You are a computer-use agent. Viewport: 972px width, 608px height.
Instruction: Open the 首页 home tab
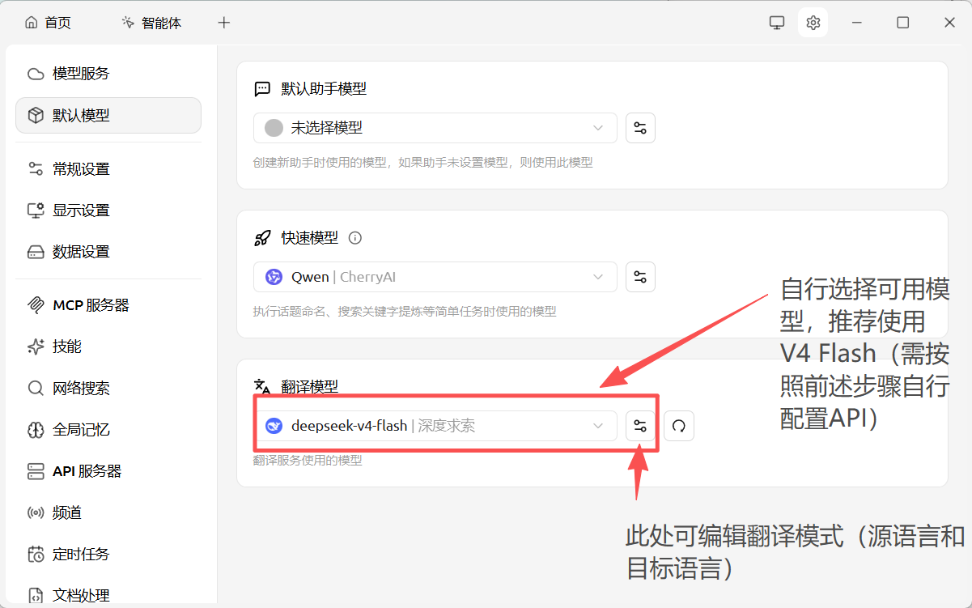(49, 23)
